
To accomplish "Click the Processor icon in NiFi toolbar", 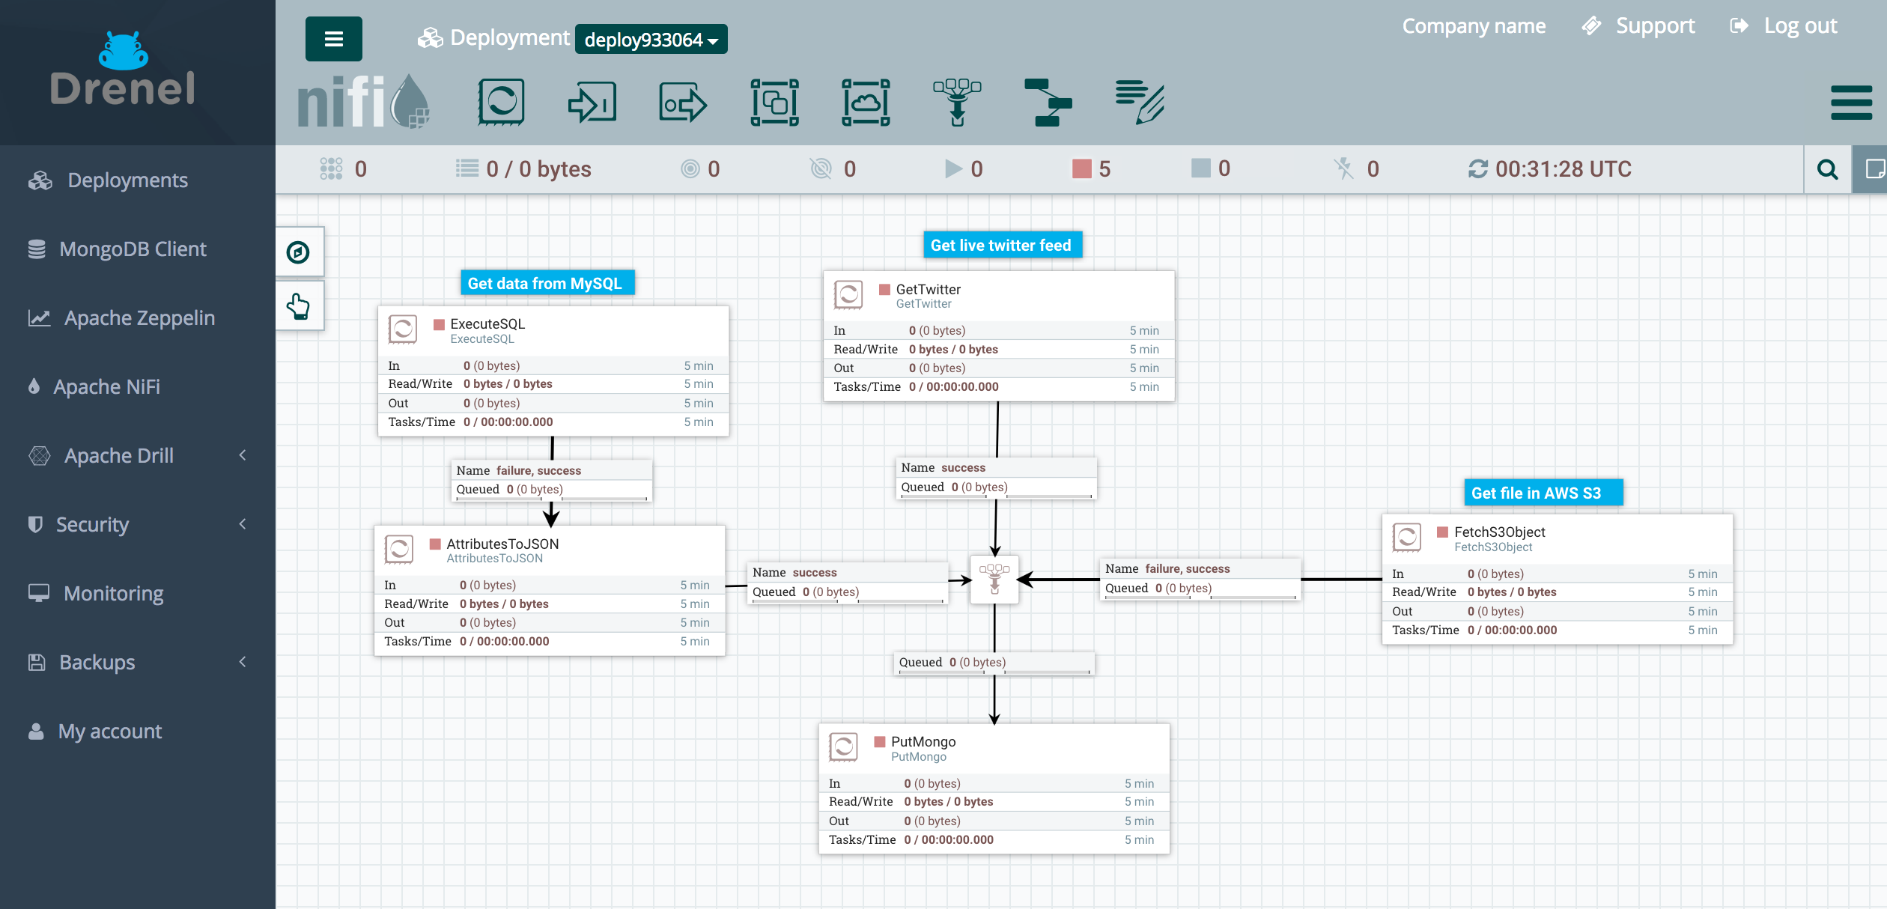I will point(501,103).
